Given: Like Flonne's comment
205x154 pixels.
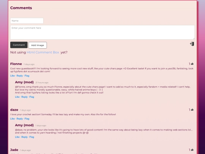Looking at the screenshot, I should [13, 76].
